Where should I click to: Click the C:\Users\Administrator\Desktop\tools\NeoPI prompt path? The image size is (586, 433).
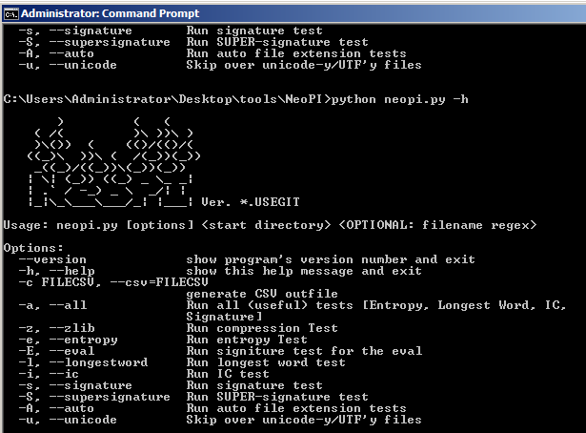point(167,99)
